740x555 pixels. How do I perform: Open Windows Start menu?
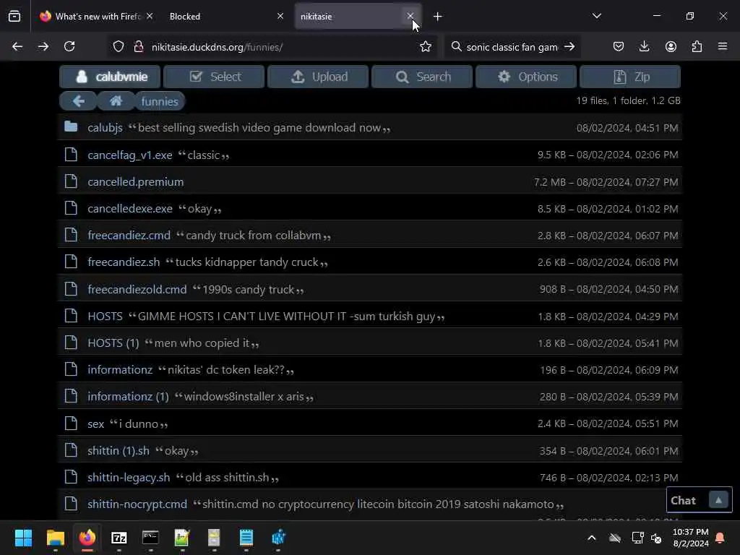(23, 538)
